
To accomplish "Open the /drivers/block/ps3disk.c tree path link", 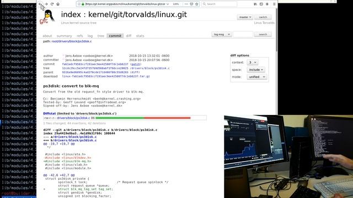I will pyautogui.click(x=149, y=68).
